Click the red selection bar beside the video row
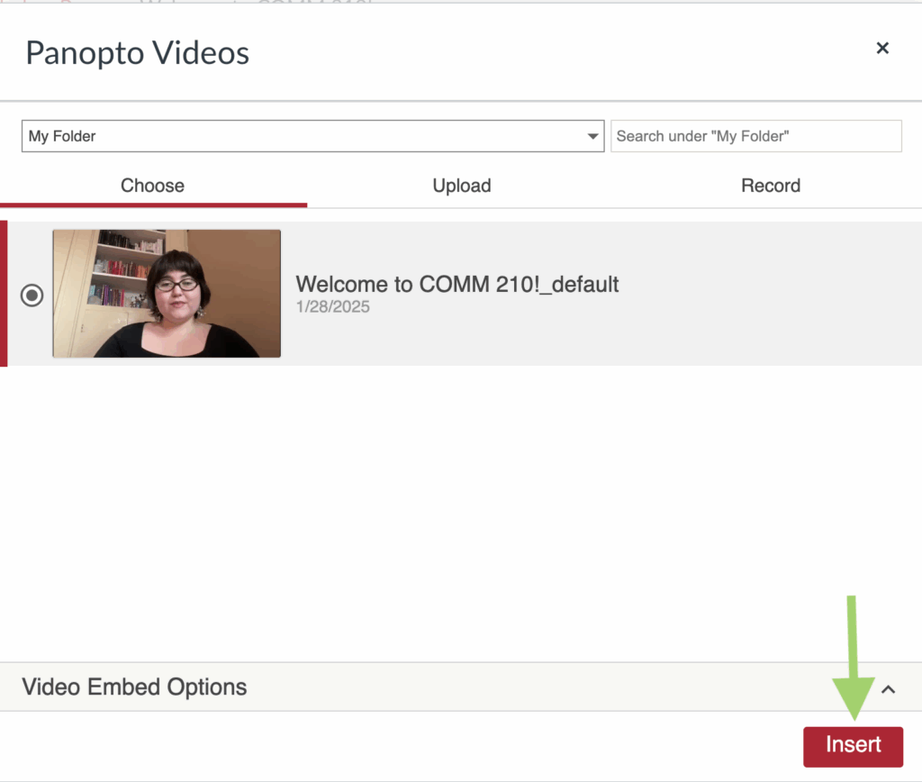The width and height of the screenshot is (922, 782). [x=4, y=294]
